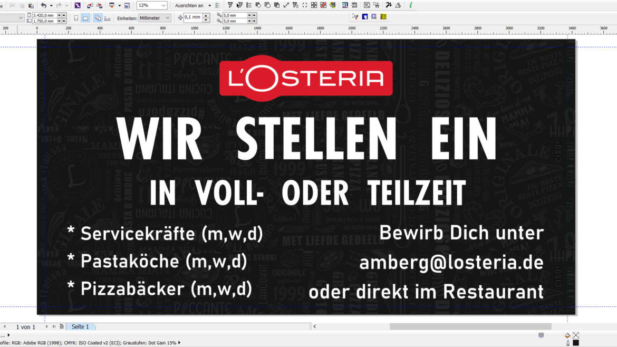Toggle apply layout to current page only
Screen dimensions: 617x347
coord(107,18)
